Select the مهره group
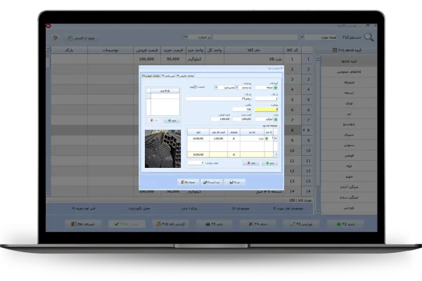The height and width of the screenshot is (281, 422). pos(349,176)
